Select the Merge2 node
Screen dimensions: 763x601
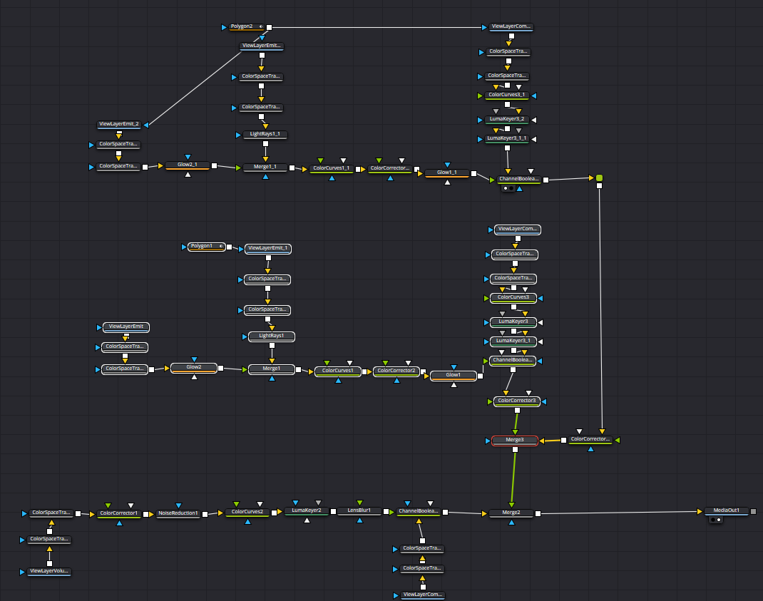511,513
